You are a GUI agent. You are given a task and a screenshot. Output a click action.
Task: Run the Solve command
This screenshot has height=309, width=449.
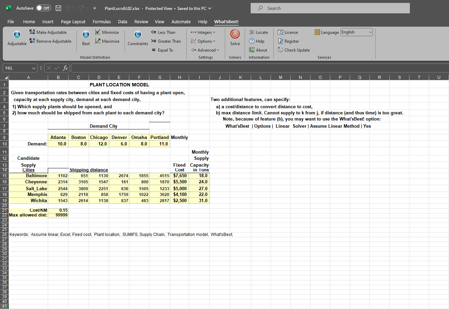pos(235,38)
